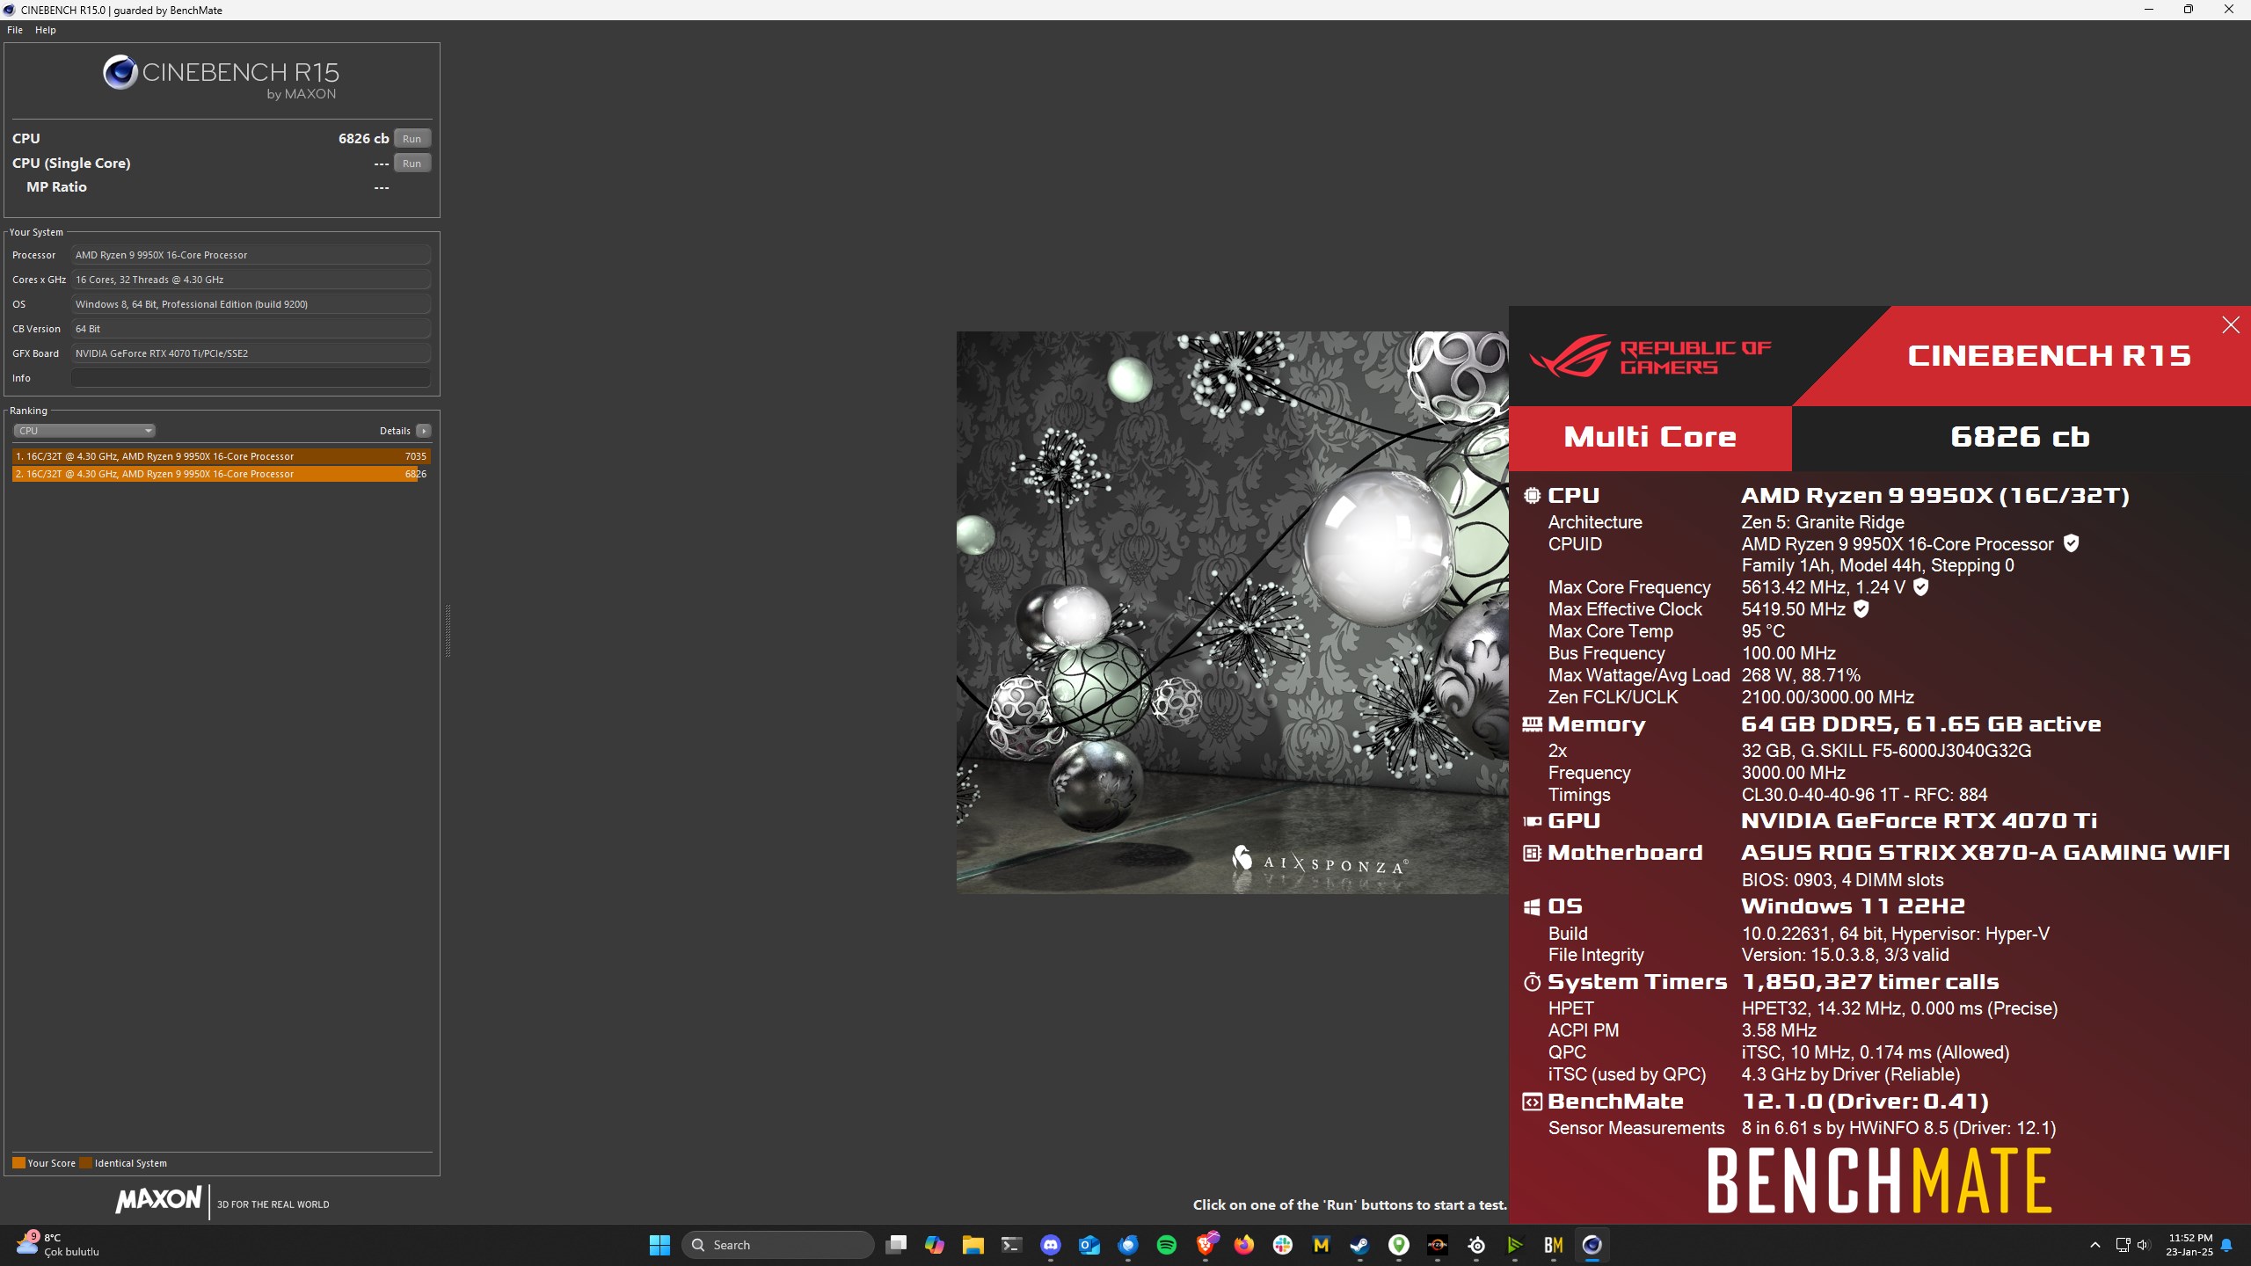Click the Motherboard icon in BenchMate panel
This screenshot has width=2251, height=1266.
pos(1532,853)
